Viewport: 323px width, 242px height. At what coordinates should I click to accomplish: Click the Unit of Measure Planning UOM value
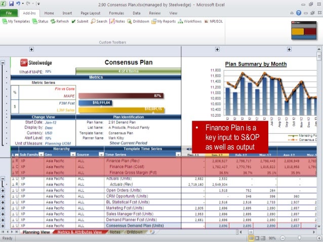point(58,143)
